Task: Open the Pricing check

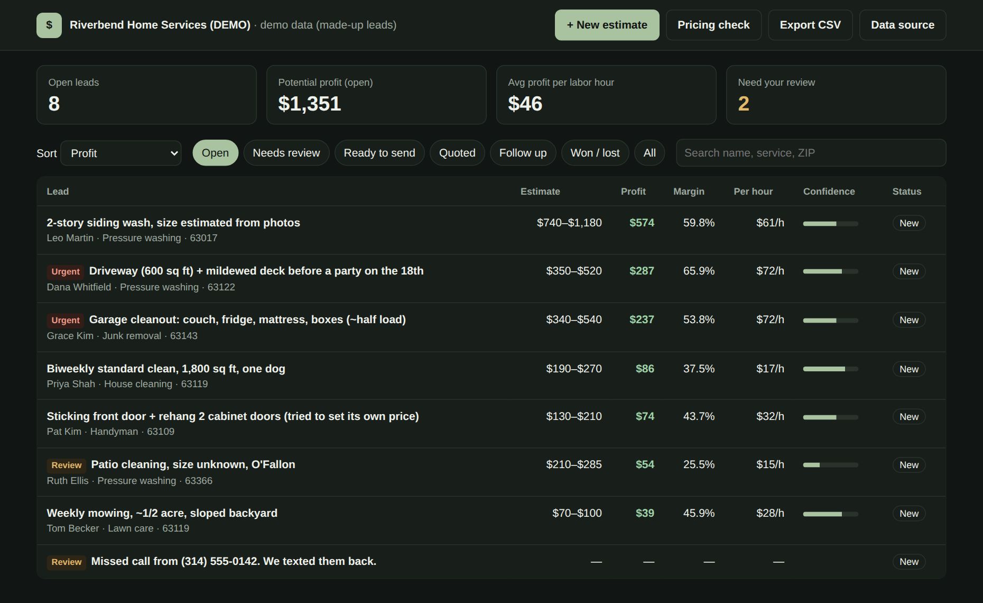Action: coord(713,25)
